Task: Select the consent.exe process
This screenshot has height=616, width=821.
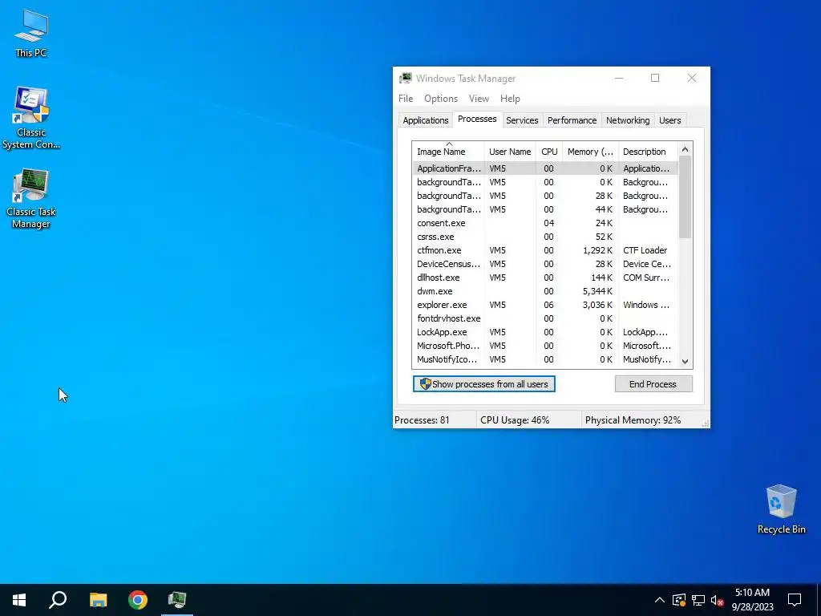Action: tap(544, 223)
